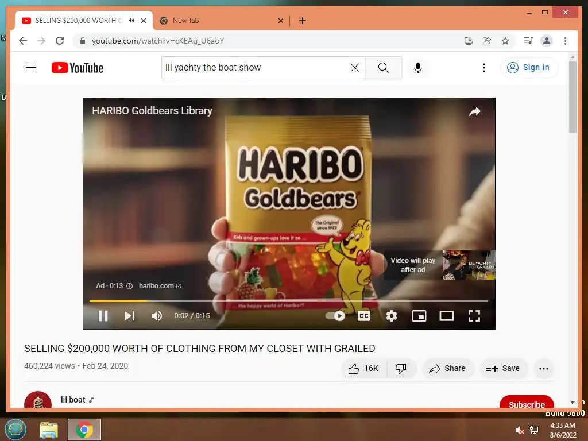
Task: Open player settings gear
Action: [392, 316]
